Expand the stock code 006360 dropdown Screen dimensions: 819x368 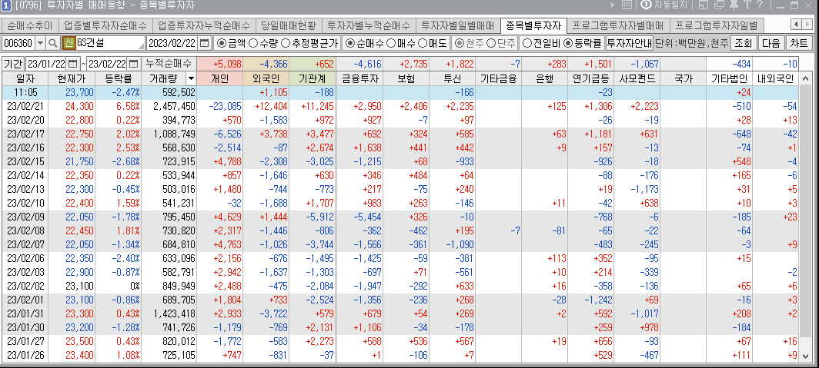pyautogui.click(x=38, y=43)
